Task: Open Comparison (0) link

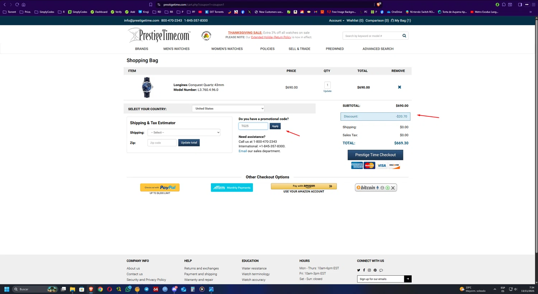Action: tap(377, 20)
